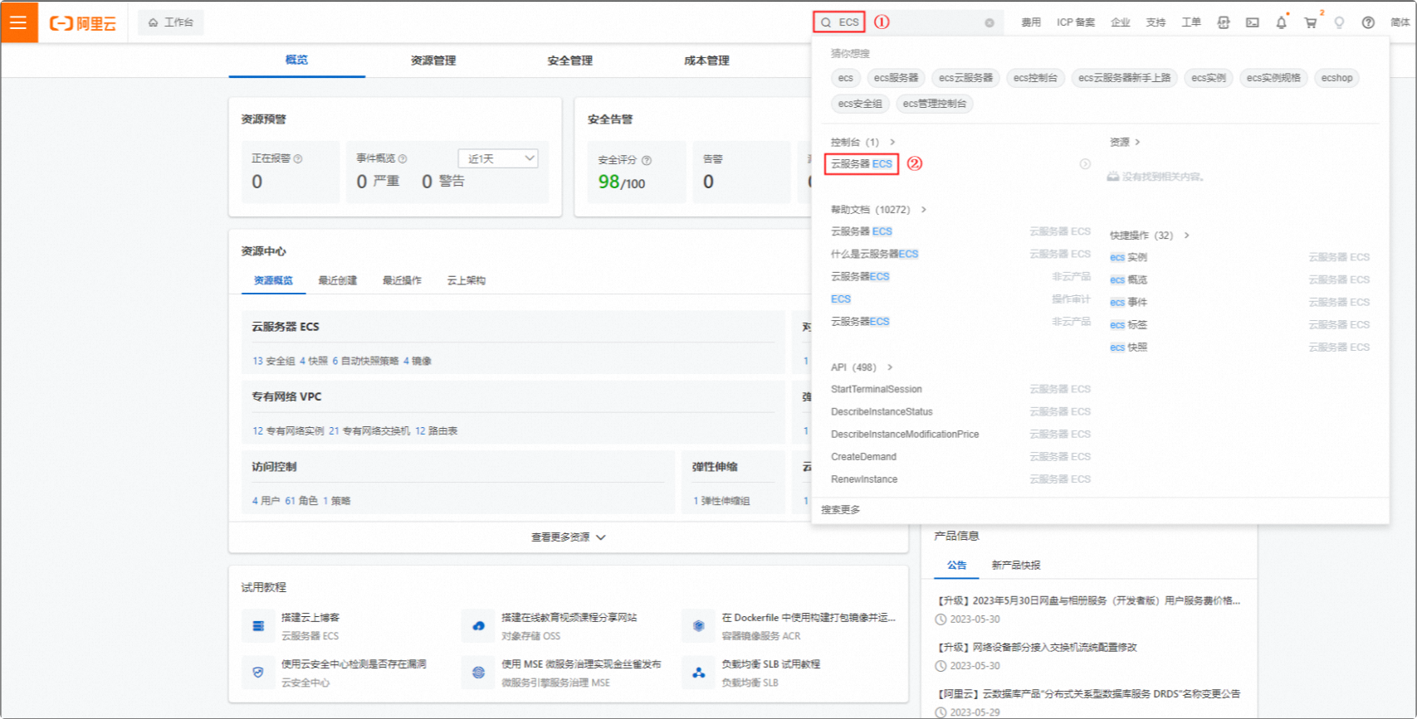Click the ecs控制台 suggestion chip

click(1035, 78)
